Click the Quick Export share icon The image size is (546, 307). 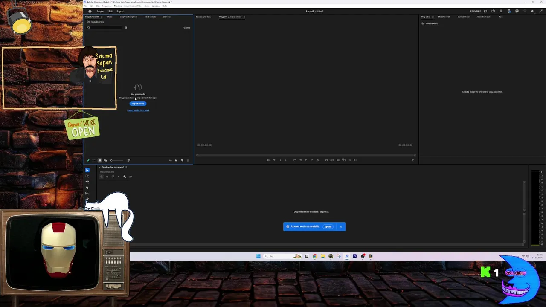tap(493, 11)
